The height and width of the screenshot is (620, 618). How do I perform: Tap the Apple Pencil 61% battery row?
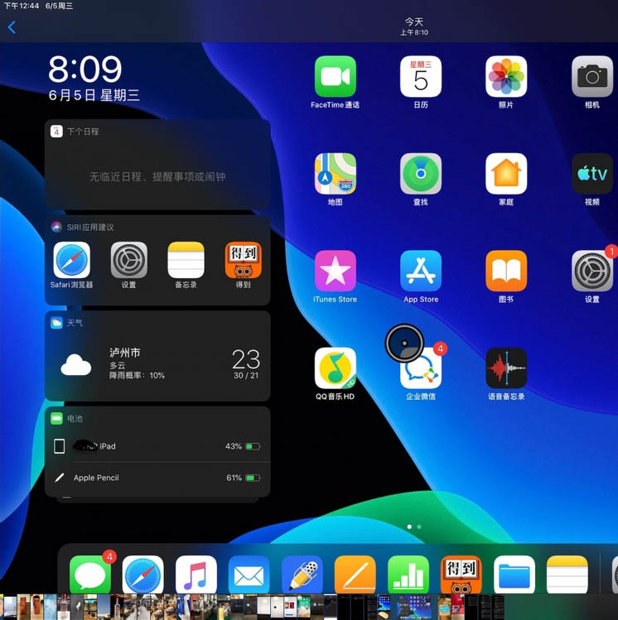click(x=157, y=478)
